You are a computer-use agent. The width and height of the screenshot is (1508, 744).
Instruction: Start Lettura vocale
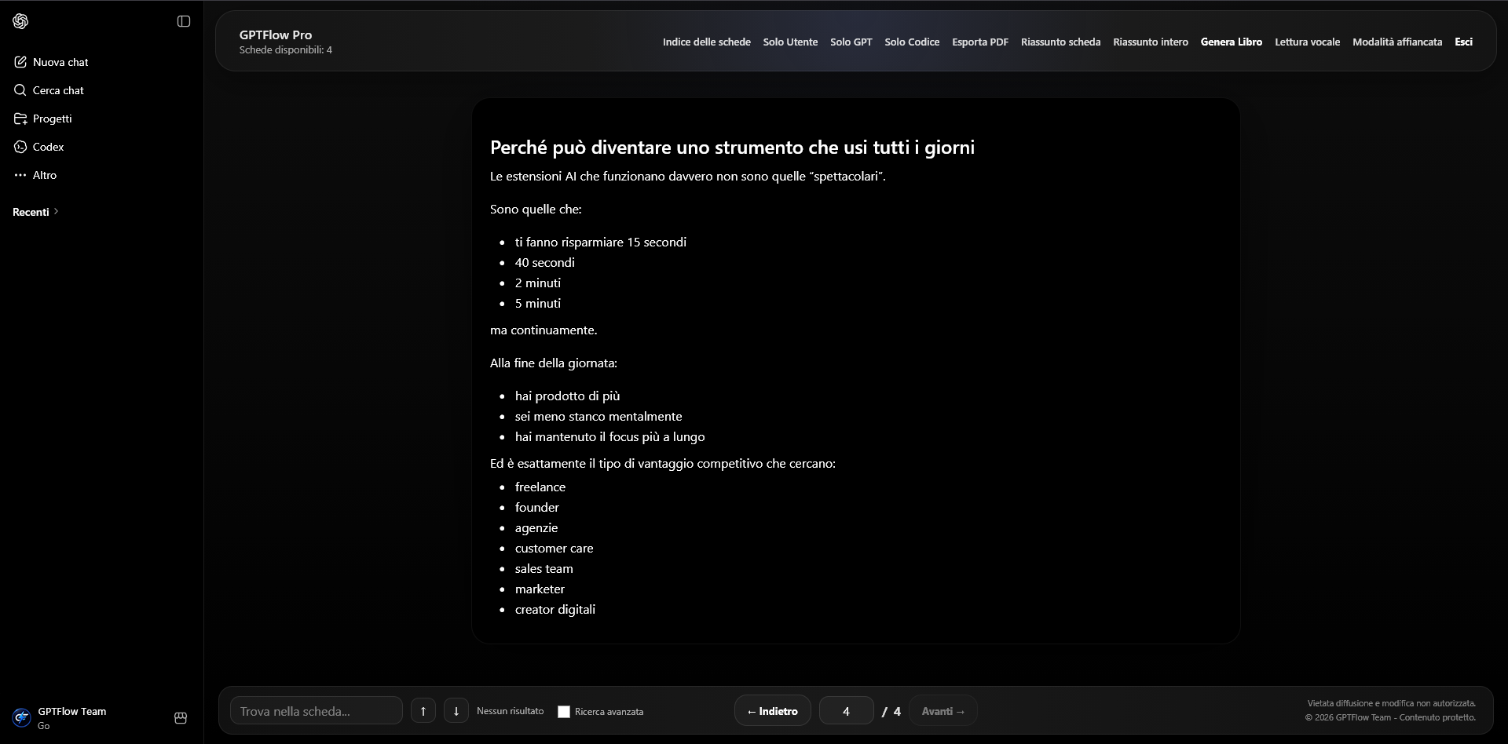pyautogui.click(x=1307, y=42)
